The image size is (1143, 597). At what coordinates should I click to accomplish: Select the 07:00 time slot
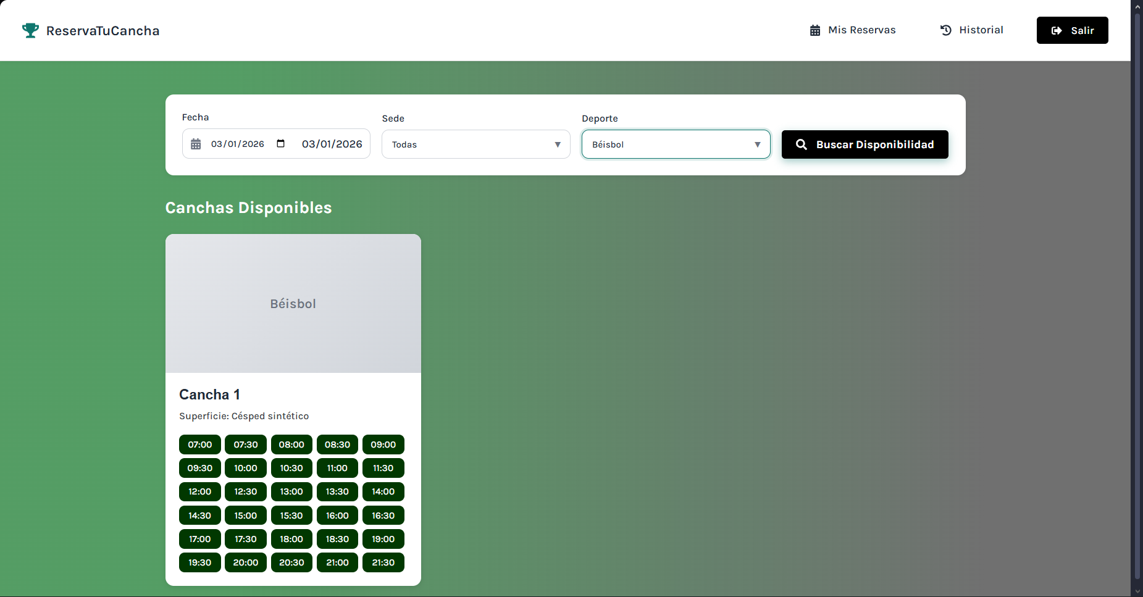(x=199, y=445)
